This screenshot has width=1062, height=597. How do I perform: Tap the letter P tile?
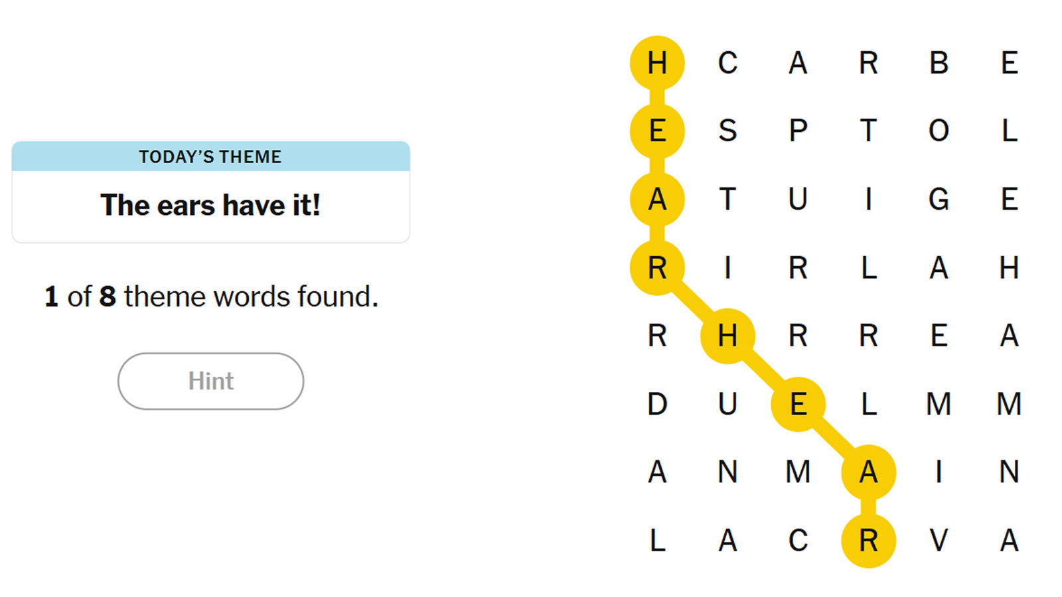[798, 131]
